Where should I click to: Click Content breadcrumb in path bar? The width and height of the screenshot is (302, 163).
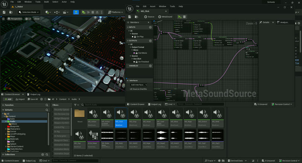63,99
